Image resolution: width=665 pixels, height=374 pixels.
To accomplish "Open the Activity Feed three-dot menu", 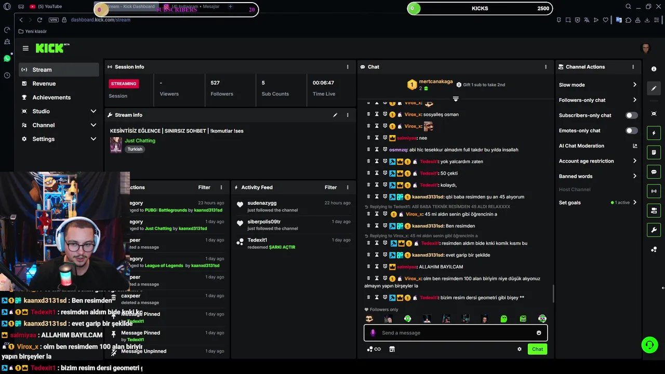I will (348, 188).
